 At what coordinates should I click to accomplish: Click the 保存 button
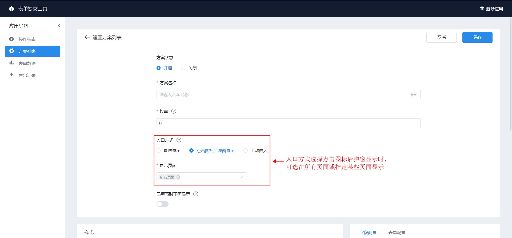tap(477, 37)
